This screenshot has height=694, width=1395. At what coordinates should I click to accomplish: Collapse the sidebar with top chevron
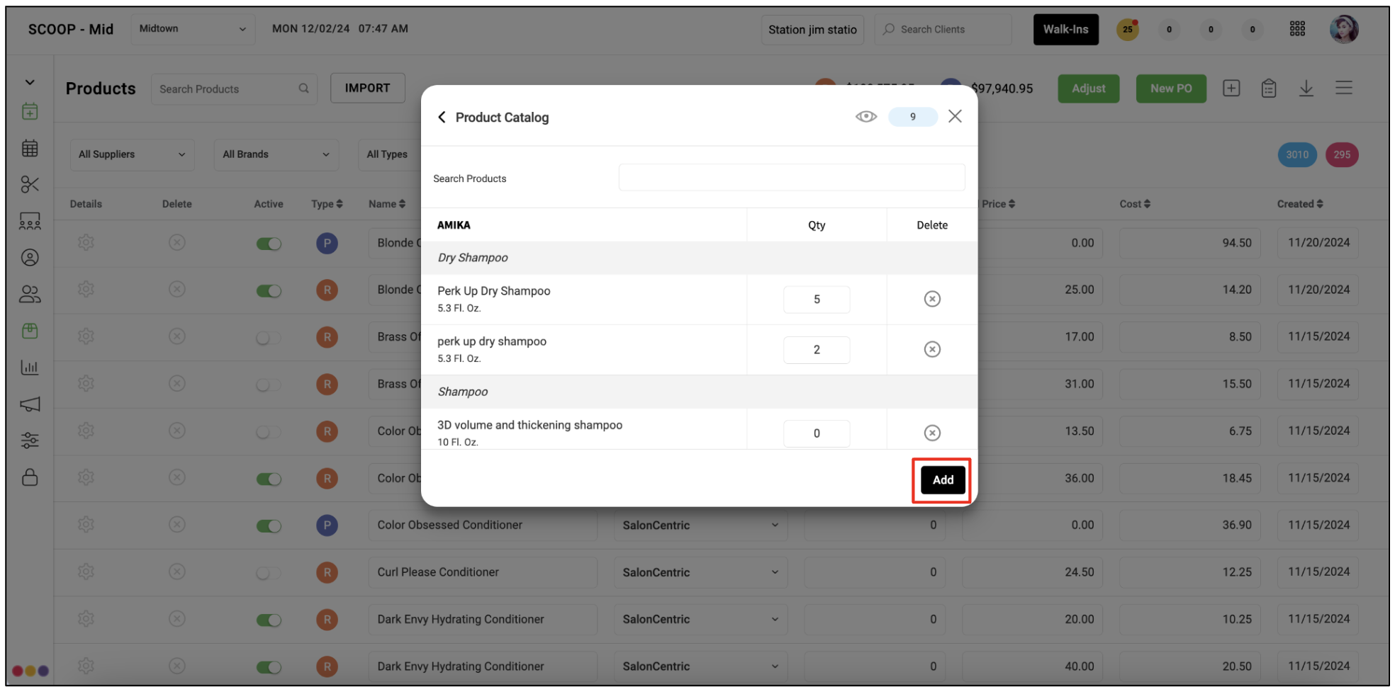coord(30,82)
